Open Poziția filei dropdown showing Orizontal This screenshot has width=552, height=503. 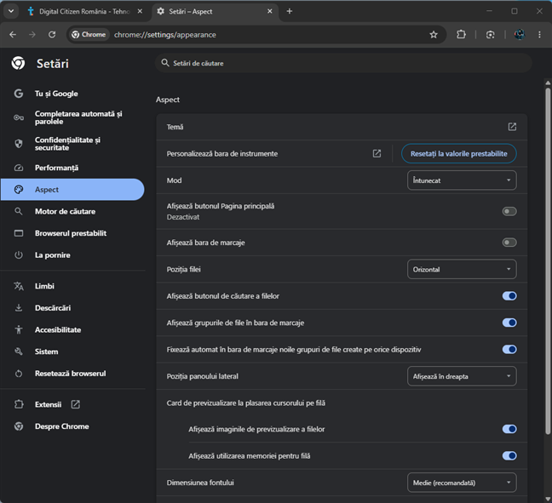coord(462,270)
